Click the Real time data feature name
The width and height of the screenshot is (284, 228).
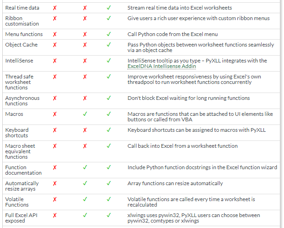coord(22,8)
